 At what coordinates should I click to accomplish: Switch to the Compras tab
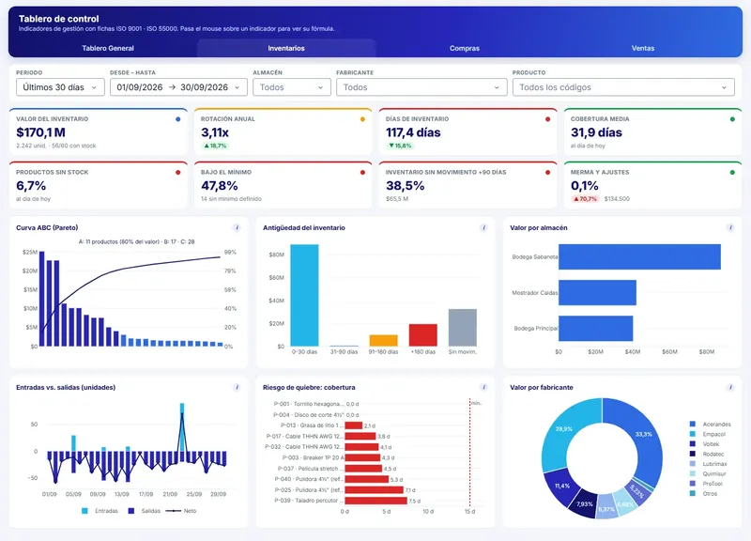click(x=465, y=48)
